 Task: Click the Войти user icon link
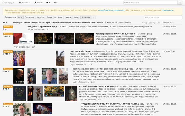point(38,3)
